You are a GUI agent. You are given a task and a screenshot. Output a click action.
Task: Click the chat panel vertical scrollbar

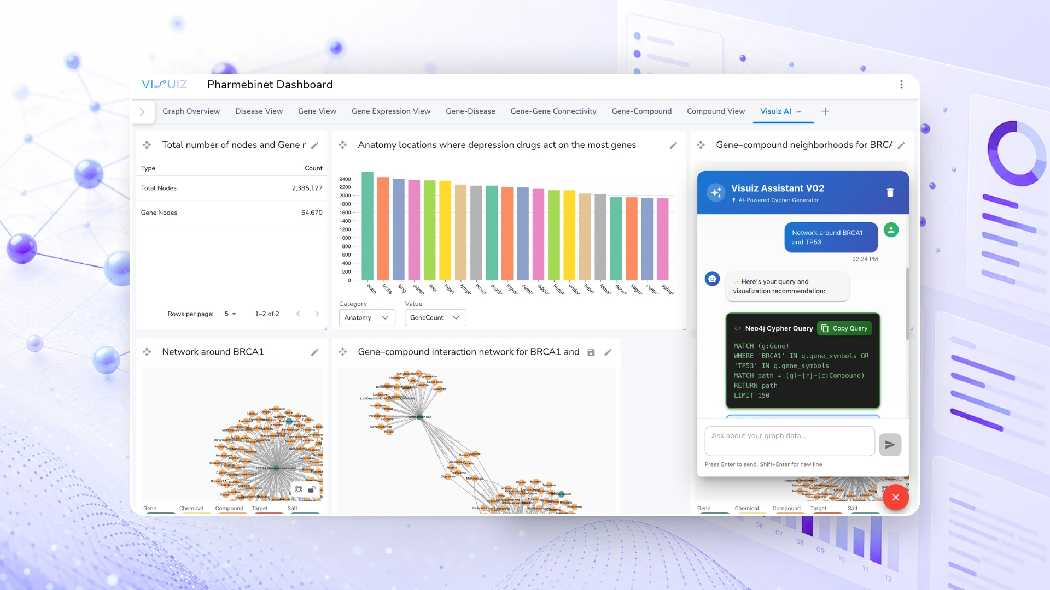pyautogui.click(x=908, y=304)
